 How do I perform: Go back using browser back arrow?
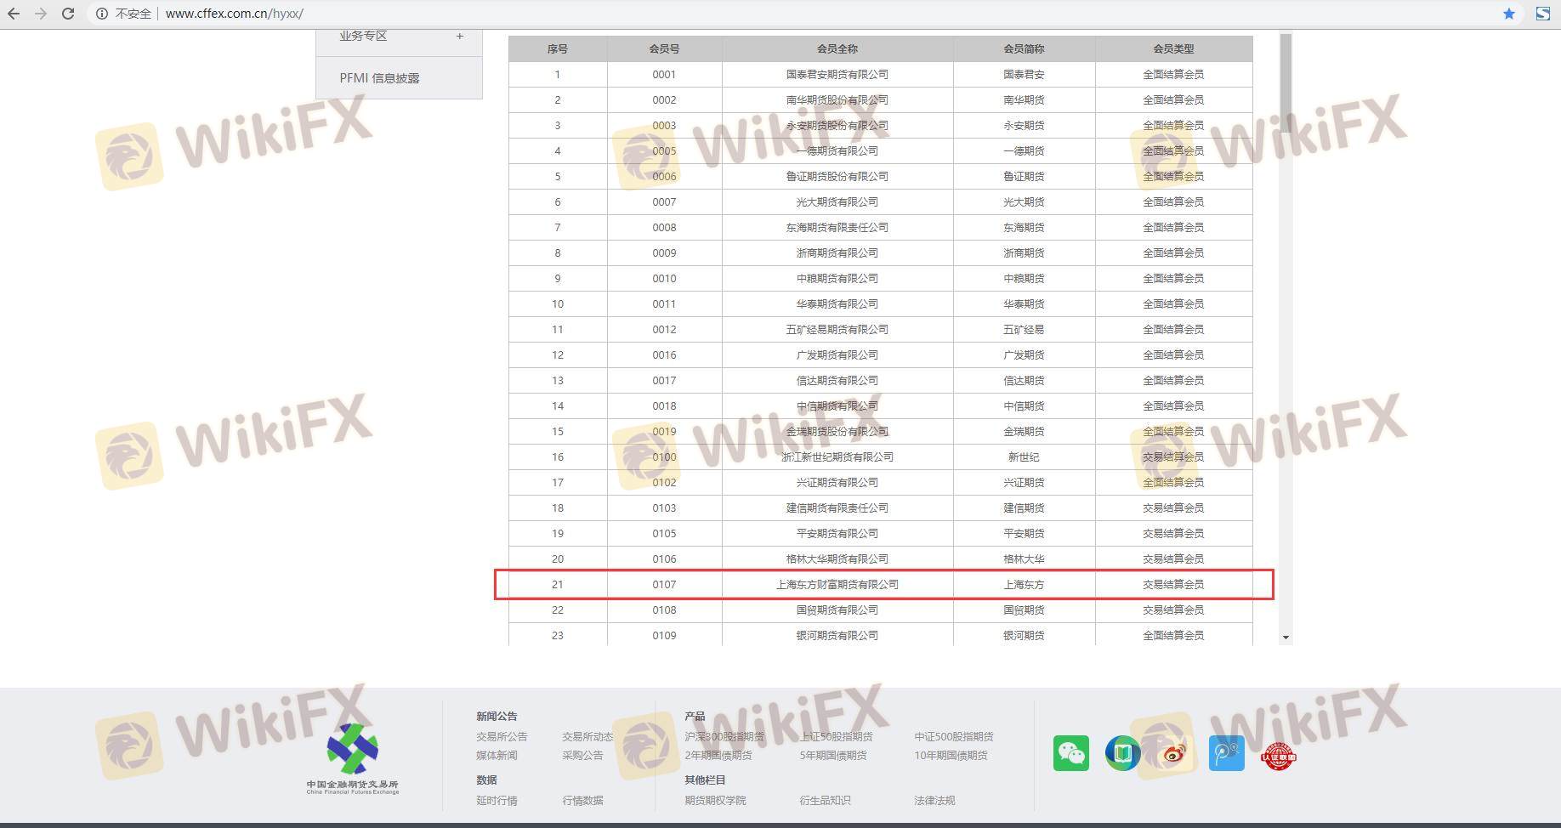[x=14, y=14]
